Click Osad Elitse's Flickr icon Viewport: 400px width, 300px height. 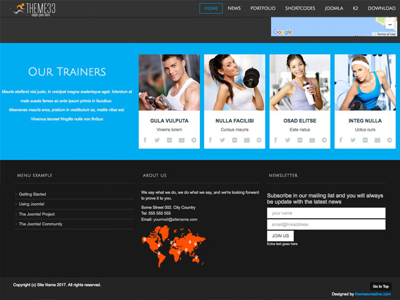point(300,140)
